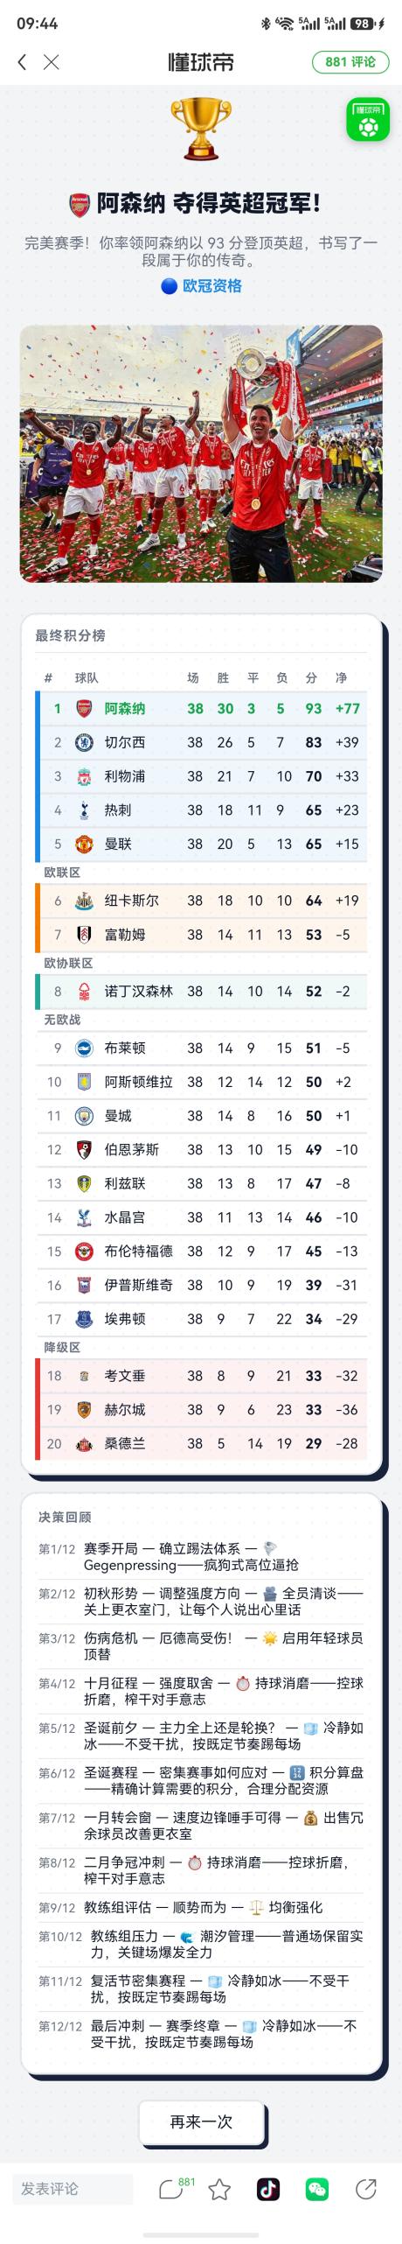402x2244 pixels.
Task: Open the 881 评论 comments button
Action: click(x=350, y=61)
